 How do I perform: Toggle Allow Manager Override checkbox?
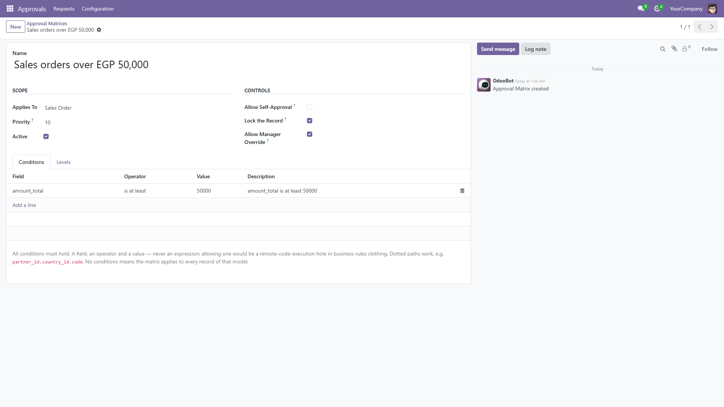(310, 134)
